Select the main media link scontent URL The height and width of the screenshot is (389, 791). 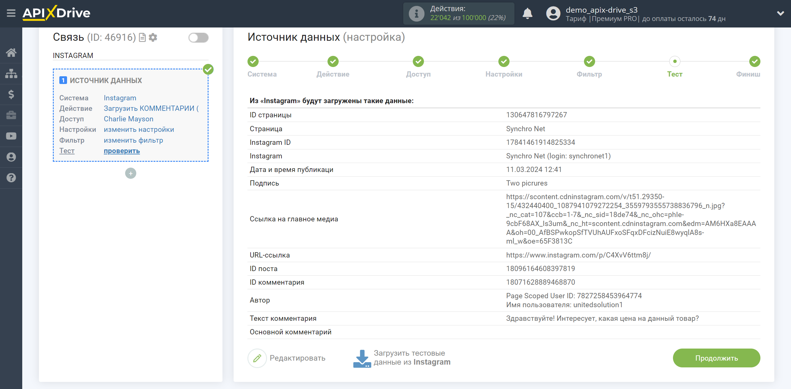(631, 219)
